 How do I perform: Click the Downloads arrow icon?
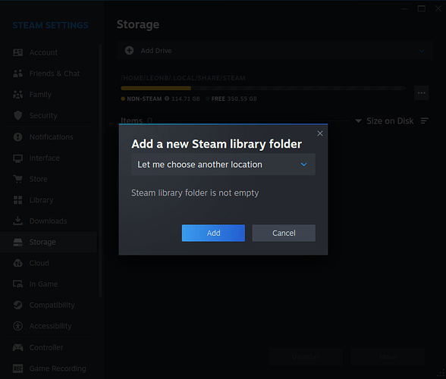coord(18,221)
